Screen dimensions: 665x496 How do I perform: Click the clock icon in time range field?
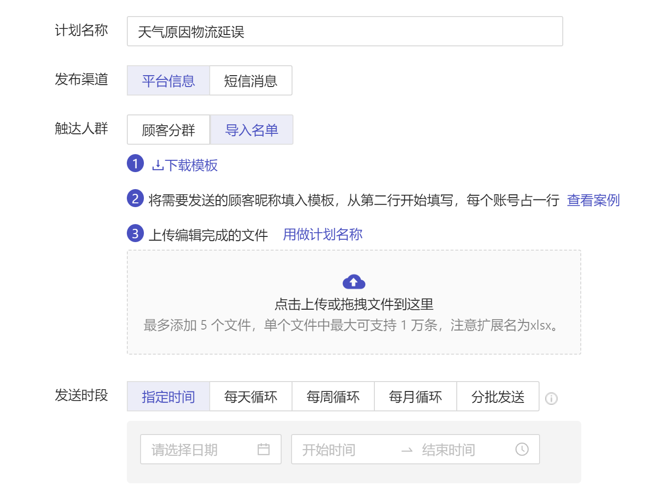coord(522,449)
